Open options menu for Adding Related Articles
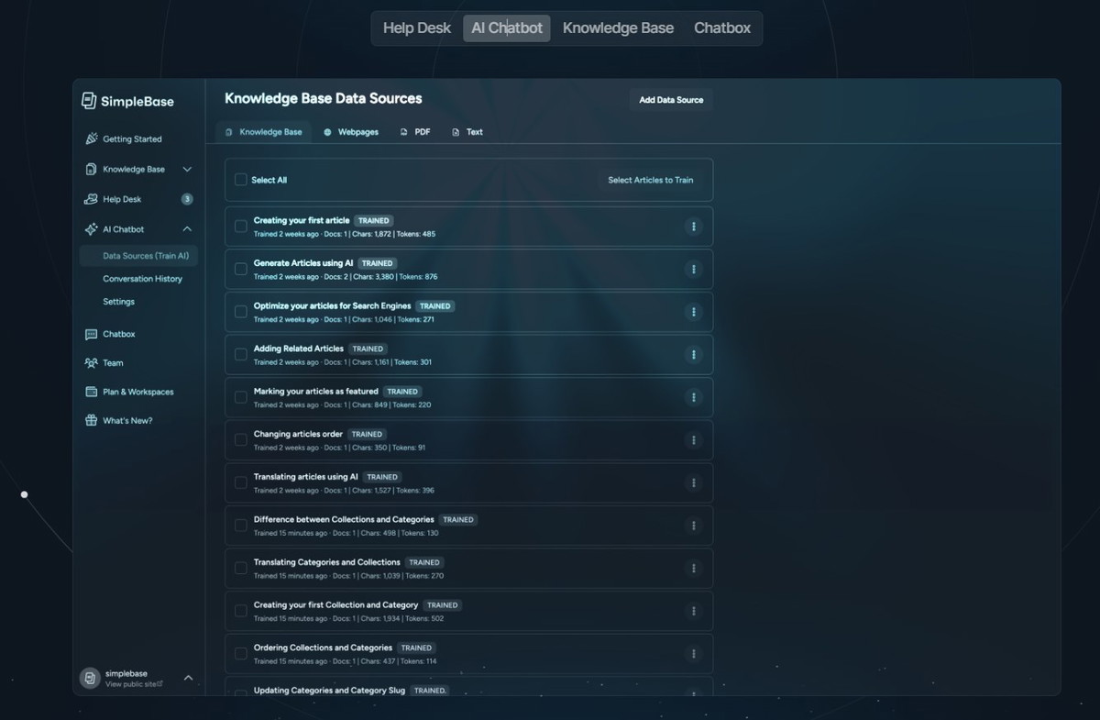 pos(694,355)
